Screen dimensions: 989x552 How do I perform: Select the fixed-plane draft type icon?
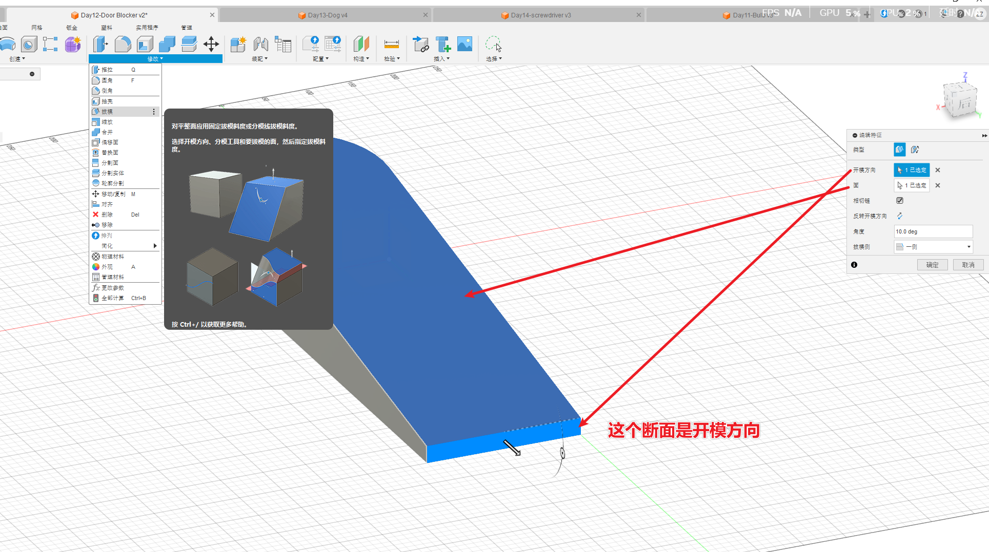(899, 150)
